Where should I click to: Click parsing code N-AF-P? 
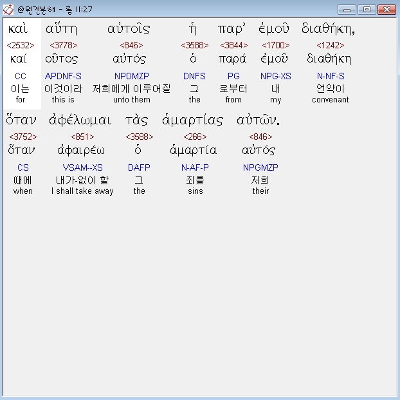pos(195,167)
